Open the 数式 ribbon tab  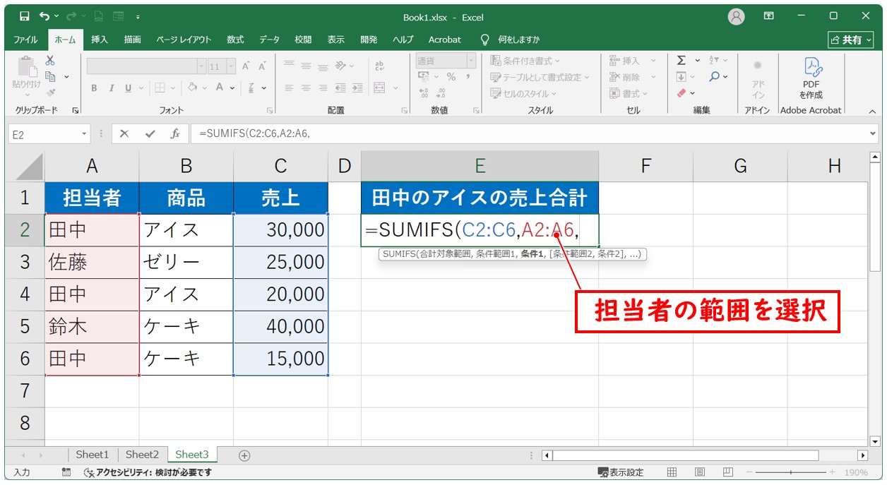coord(235,40)
